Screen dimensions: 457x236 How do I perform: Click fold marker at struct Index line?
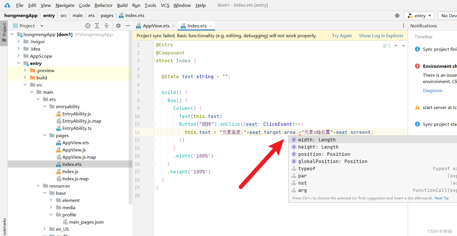coord(154,61)
